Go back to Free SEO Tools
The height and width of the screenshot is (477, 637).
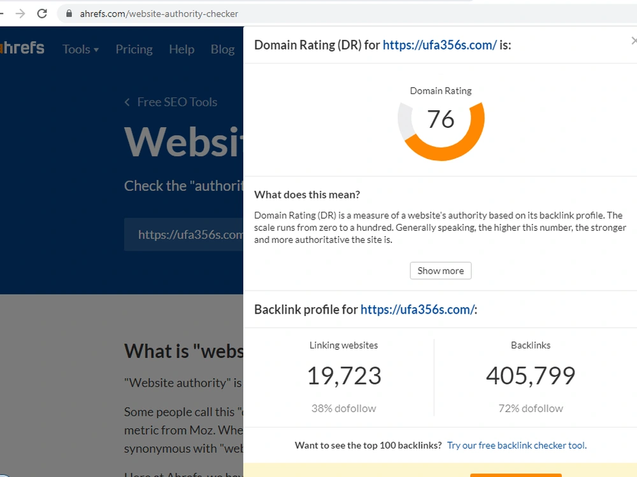(x=177, y=102)
